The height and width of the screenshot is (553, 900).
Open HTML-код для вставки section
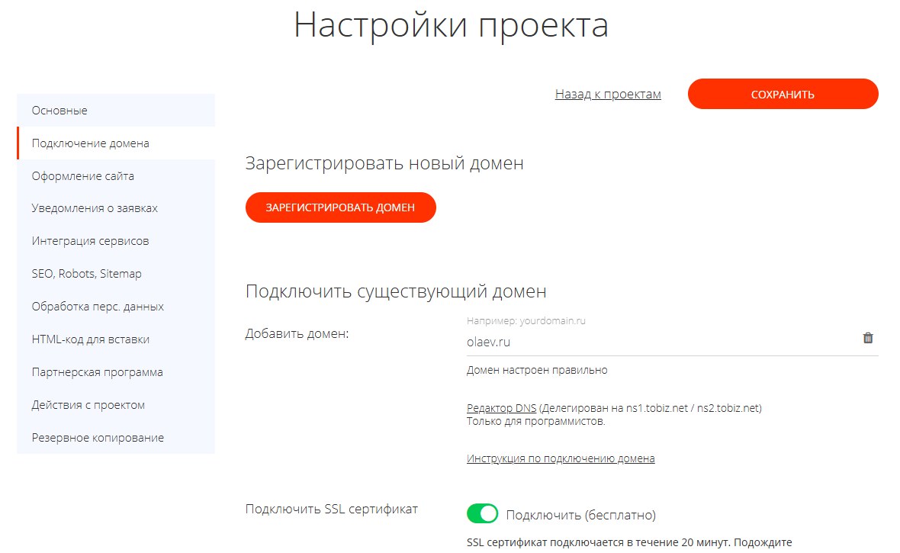pos(116,339)
